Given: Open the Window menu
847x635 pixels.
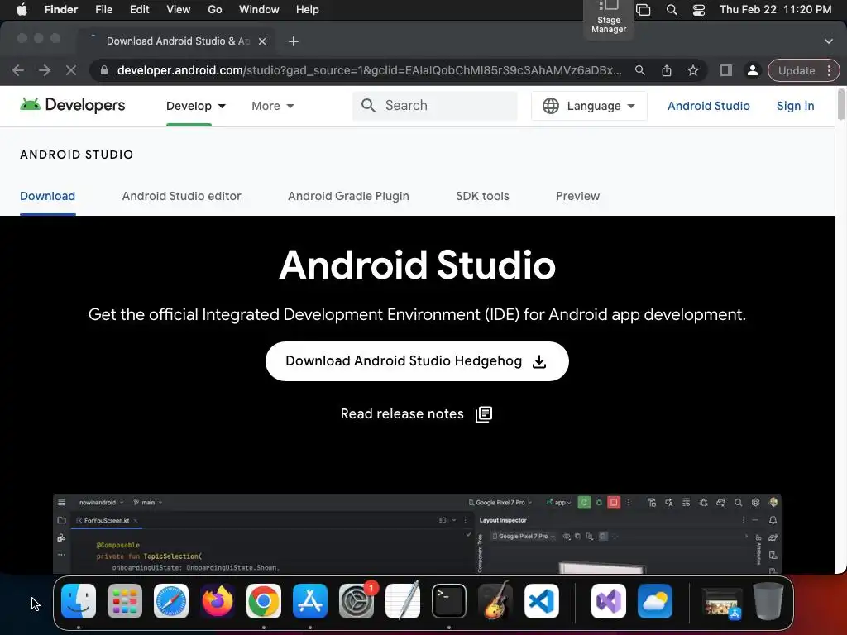Looking at the screenshot, I should point(259,10).
